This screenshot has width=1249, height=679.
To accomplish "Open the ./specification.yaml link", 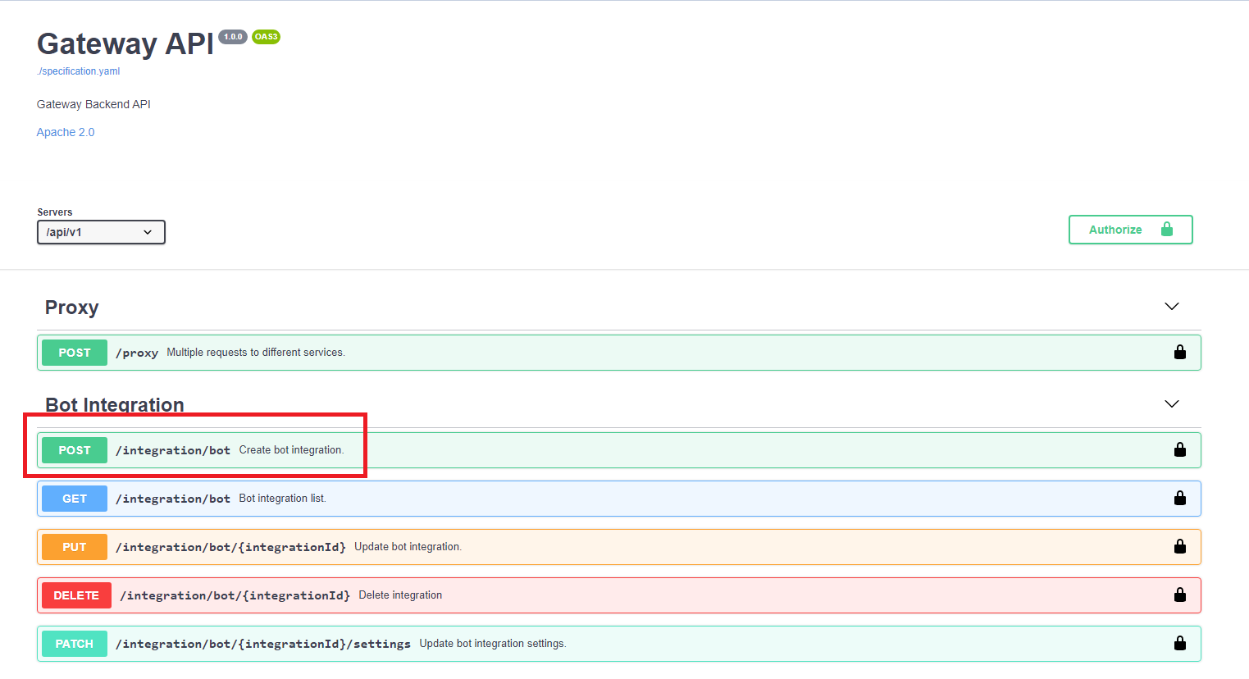I will pos(79,71).
